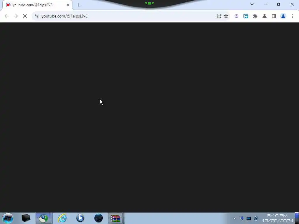Minimize the Chrome window
The image size is (299, 224).
[x=265, y=4]
